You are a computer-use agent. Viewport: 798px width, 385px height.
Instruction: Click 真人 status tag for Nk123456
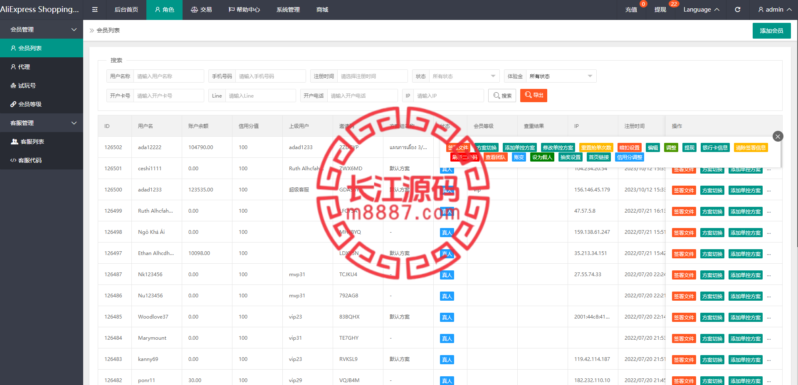tap(447, 275)
